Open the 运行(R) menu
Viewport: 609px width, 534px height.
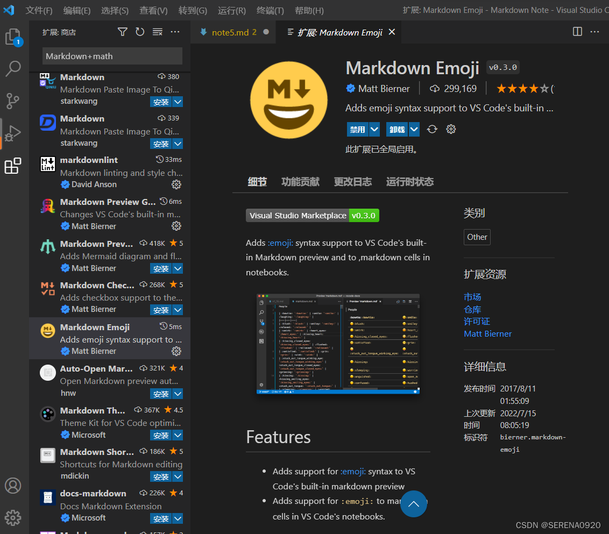coord(232,10)
